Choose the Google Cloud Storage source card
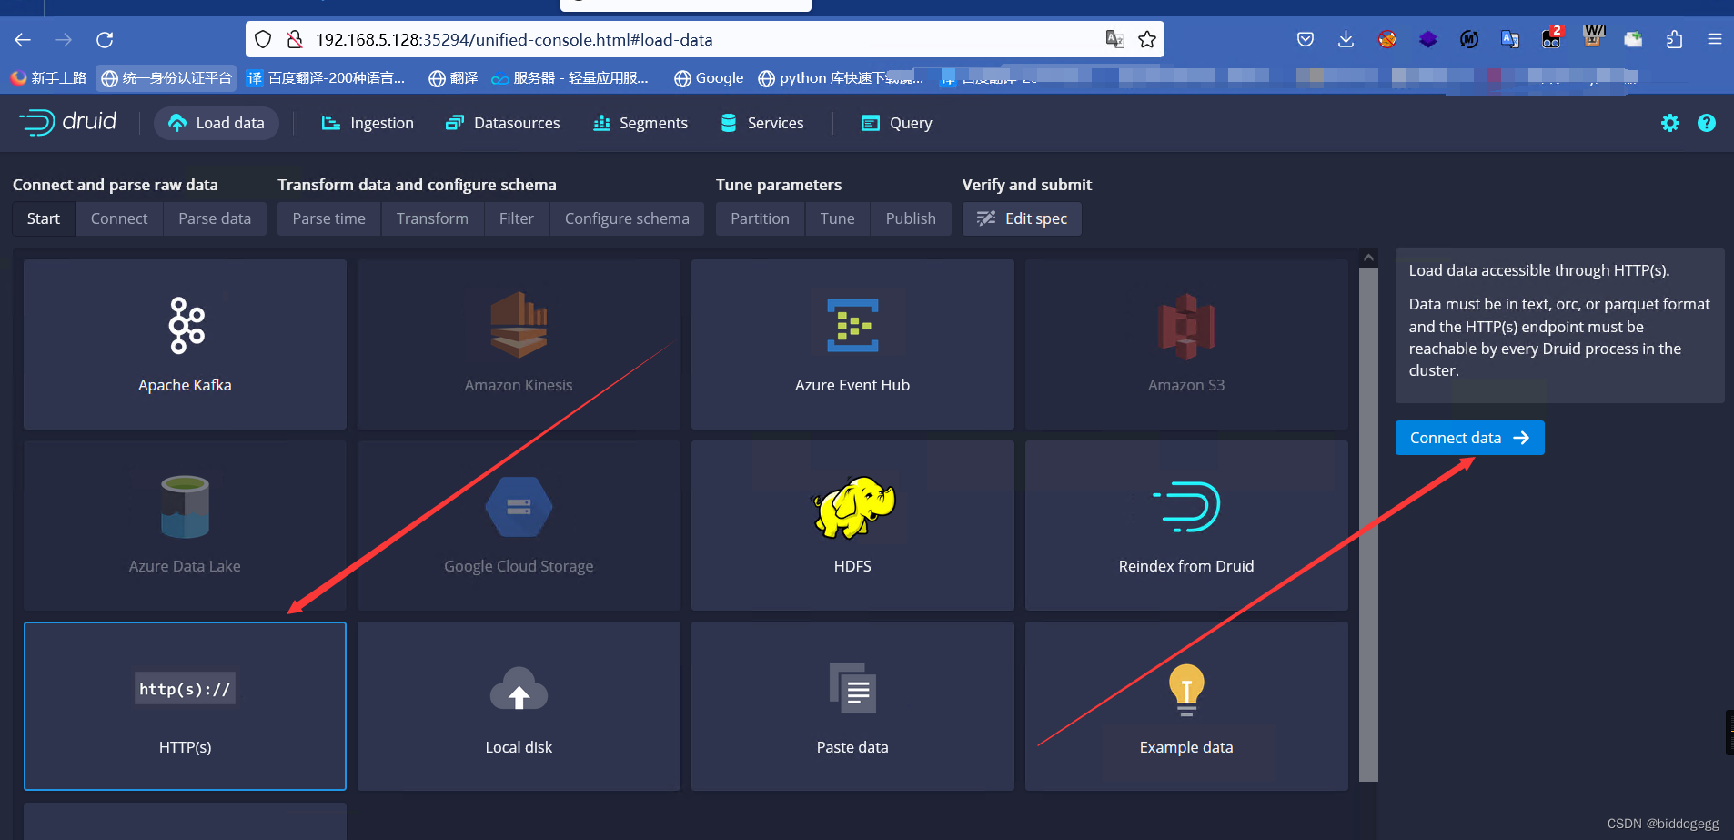The height and width of the screenshot is (840, 1734). [519, 525]
